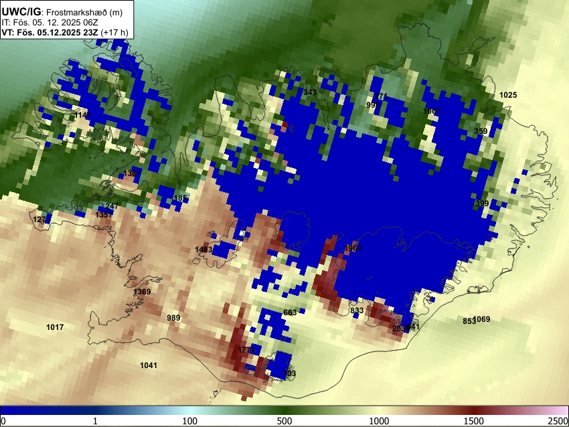
Task: Click the 989 value label on the map
Action: 173,318
